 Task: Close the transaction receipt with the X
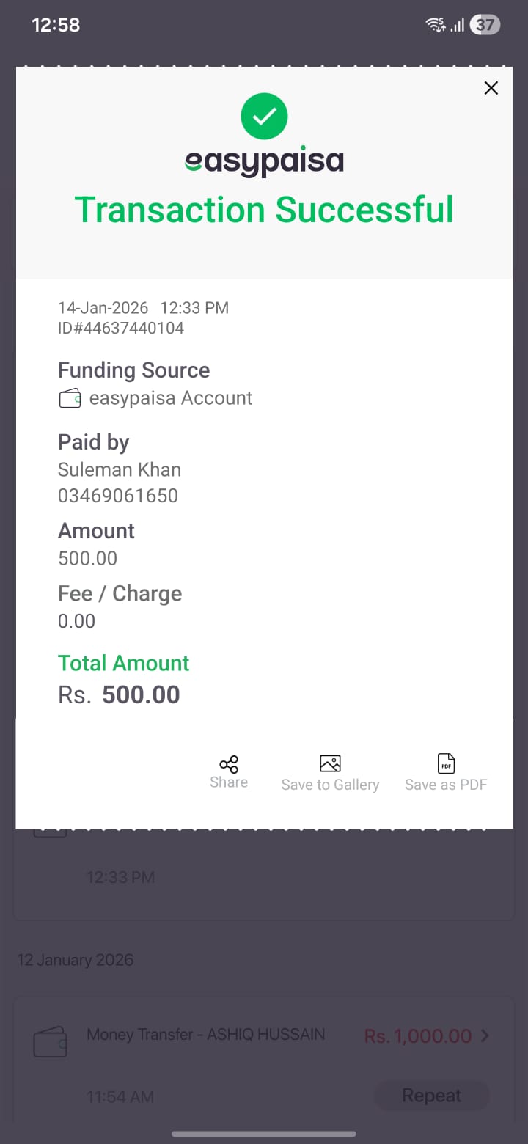click(x=491, y=88)
